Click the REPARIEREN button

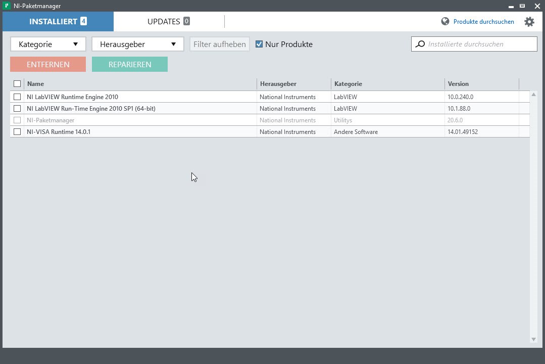(130, 64)
